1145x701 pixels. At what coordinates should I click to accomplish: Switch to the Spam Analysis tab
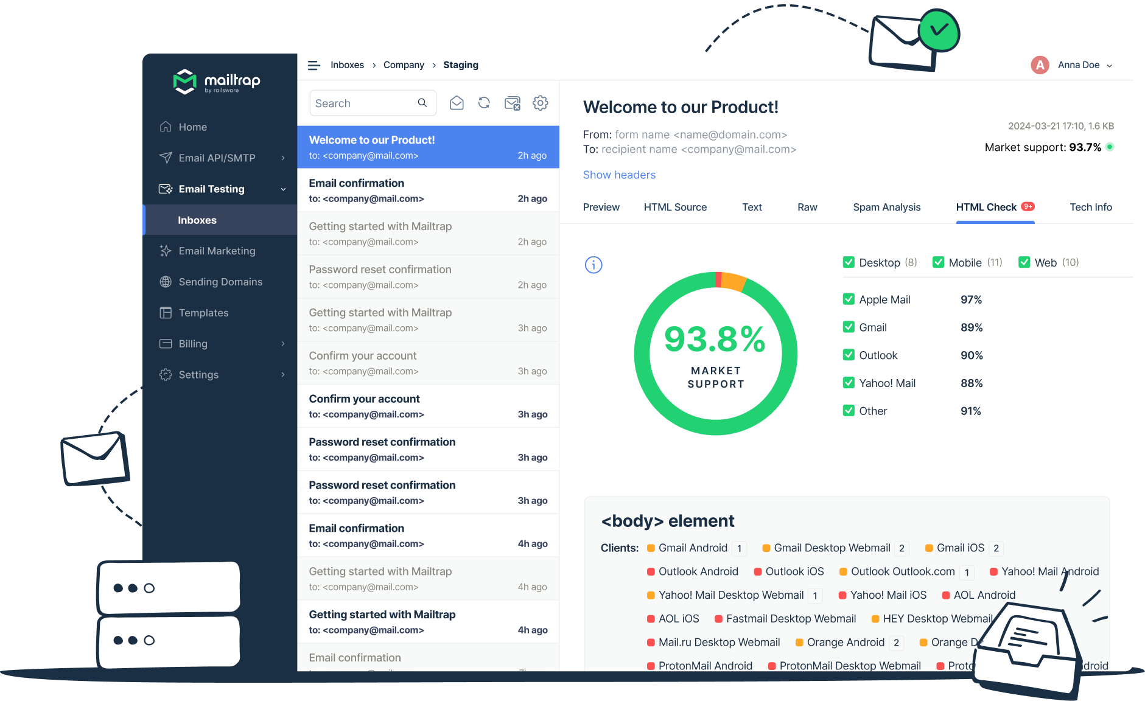pos(886,207)
